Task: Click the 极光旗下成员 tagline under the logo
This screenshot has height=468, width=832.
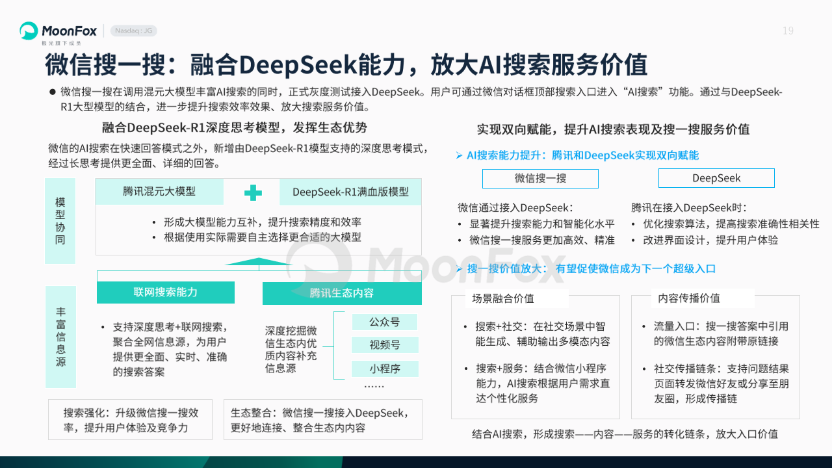Action: point(60,43)
